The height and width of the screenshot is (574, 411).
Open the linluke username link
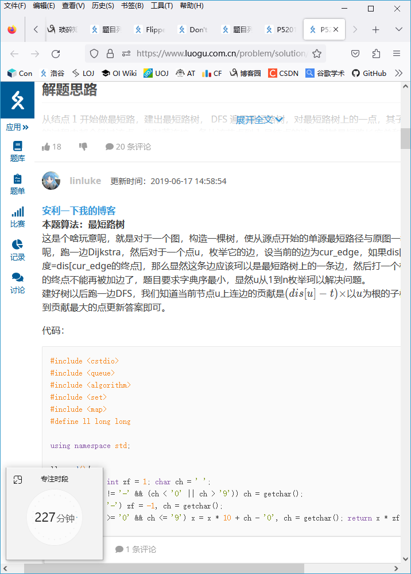86,181
